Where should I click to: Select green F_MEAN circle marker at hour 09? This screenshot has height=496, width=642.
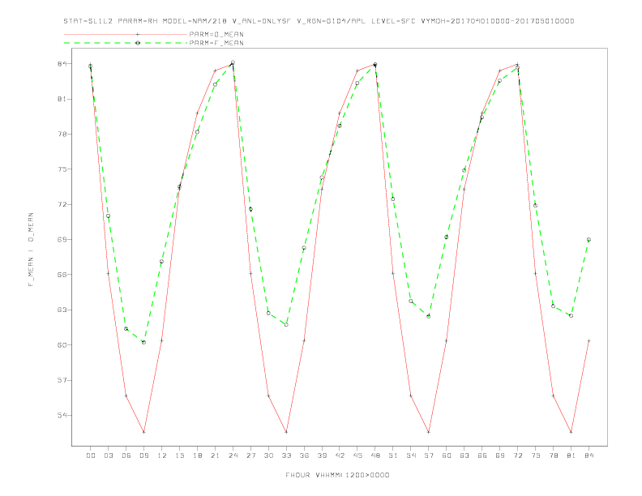(x=143, y=342)
